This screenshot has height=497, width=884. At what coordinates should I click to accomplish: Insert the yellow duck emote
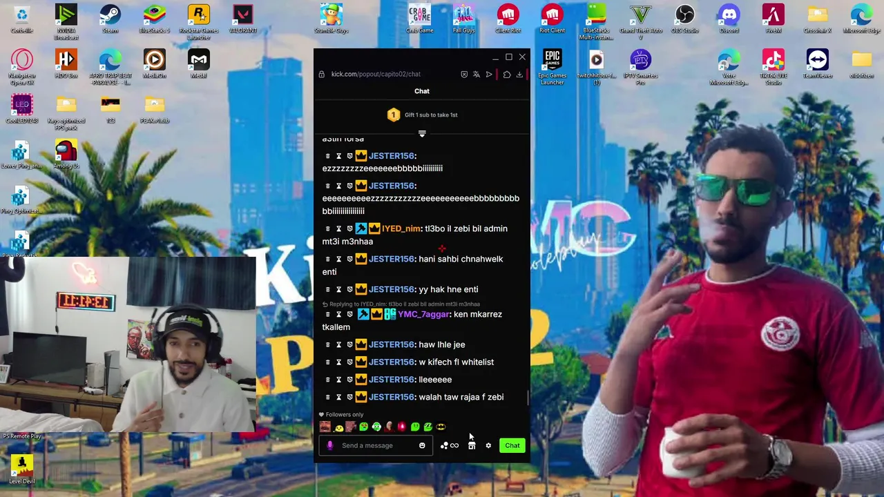pyautogui.click(x=339, y=428)
